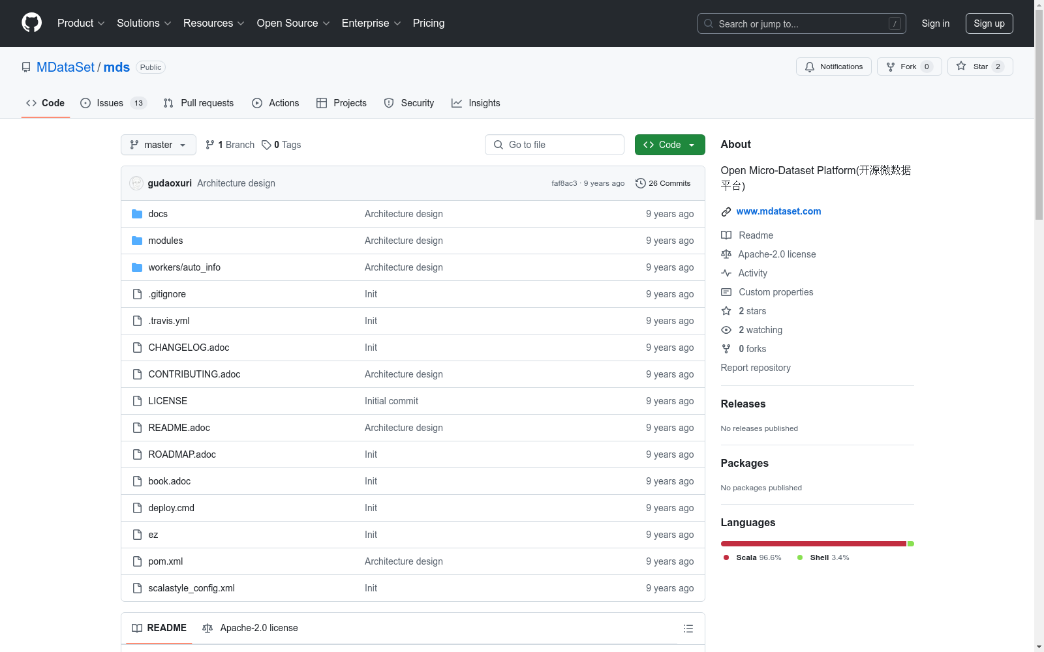The image size is (1044, 652).
Task: Click the LICENSE file icon
Action: pyautogui.click(x=137, y=401)
